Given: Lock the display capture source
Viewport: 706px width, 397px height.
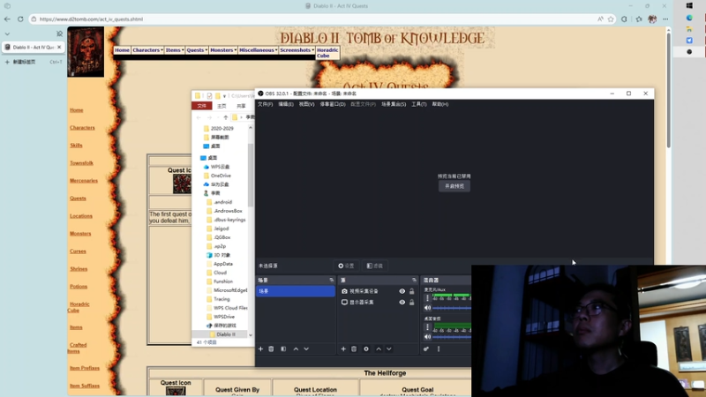Looking at the screenshot, I should coord(411,302).
